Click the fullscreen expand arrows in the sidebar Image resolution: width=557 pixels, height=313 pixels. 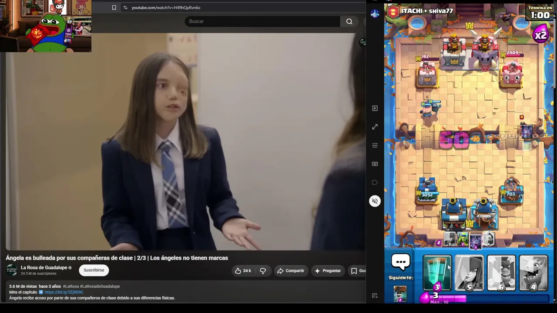tap(375, 127)
